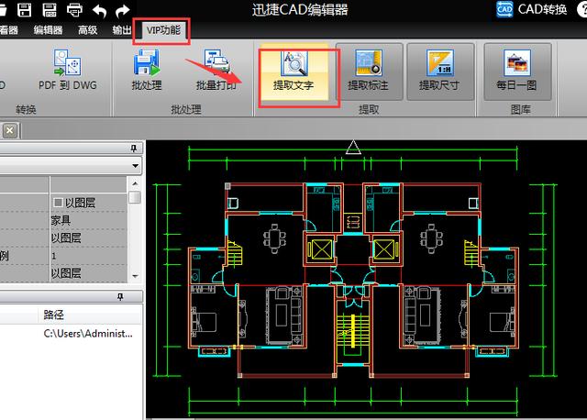The image size is (587, 420).
Task: Click the 提取文字 extract text tool
Action: coord(293,72)
